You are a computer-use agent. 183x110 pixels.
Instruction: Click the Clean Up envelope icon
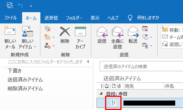click(x=47, y=37)
